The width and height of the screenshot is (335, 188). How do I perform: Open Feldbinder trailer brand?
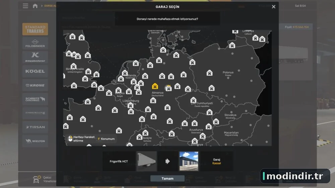click(35, 43)
